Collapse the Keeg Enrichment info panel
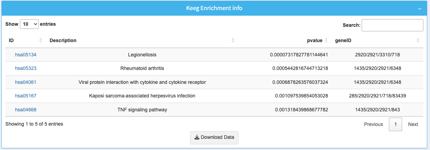 (x=420, y=8)
